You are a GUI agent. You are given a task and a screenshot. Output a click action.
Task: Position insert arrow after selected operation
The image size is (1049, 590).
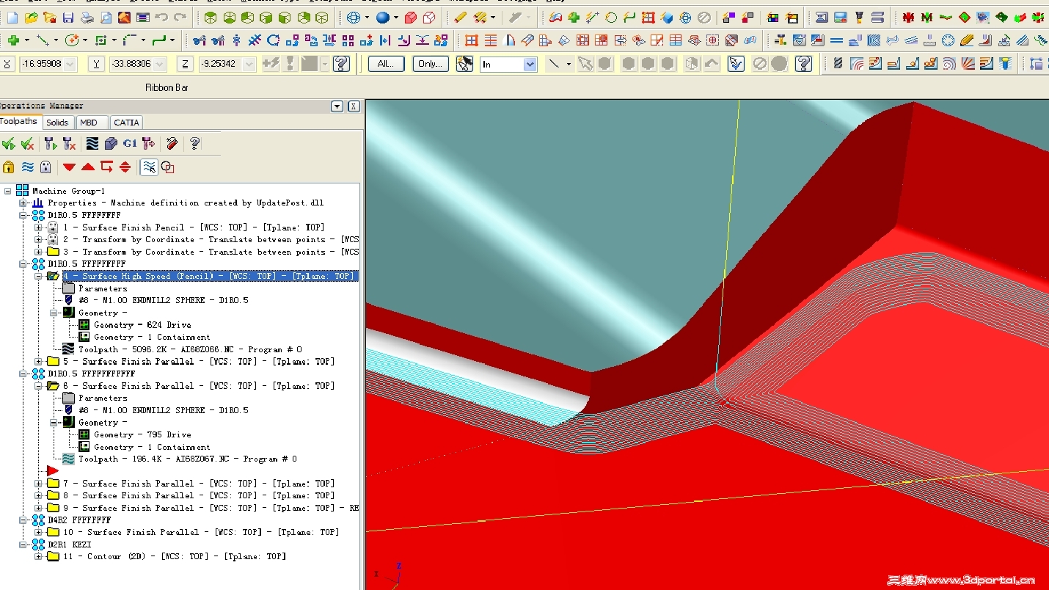pyautogui.click(x=106, y=167)
